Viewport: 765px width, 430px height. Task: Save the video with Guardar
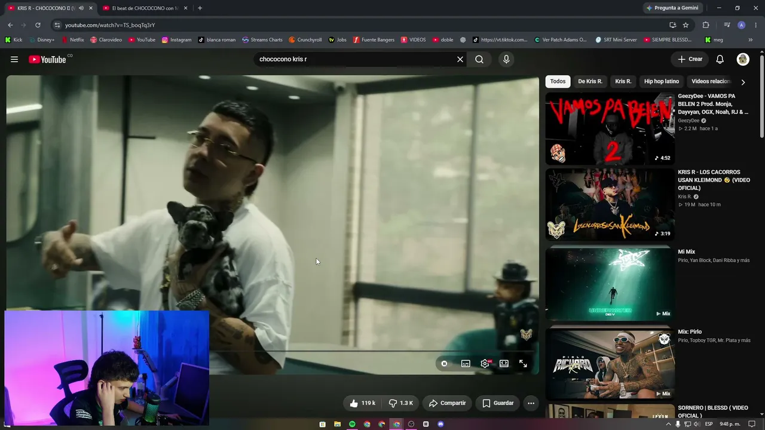[x=498, y=403]
